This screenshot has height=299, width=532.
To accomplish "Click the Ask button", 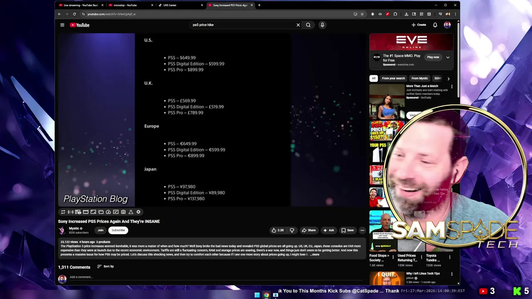I will pyautogui.click(x=328, y=230).
